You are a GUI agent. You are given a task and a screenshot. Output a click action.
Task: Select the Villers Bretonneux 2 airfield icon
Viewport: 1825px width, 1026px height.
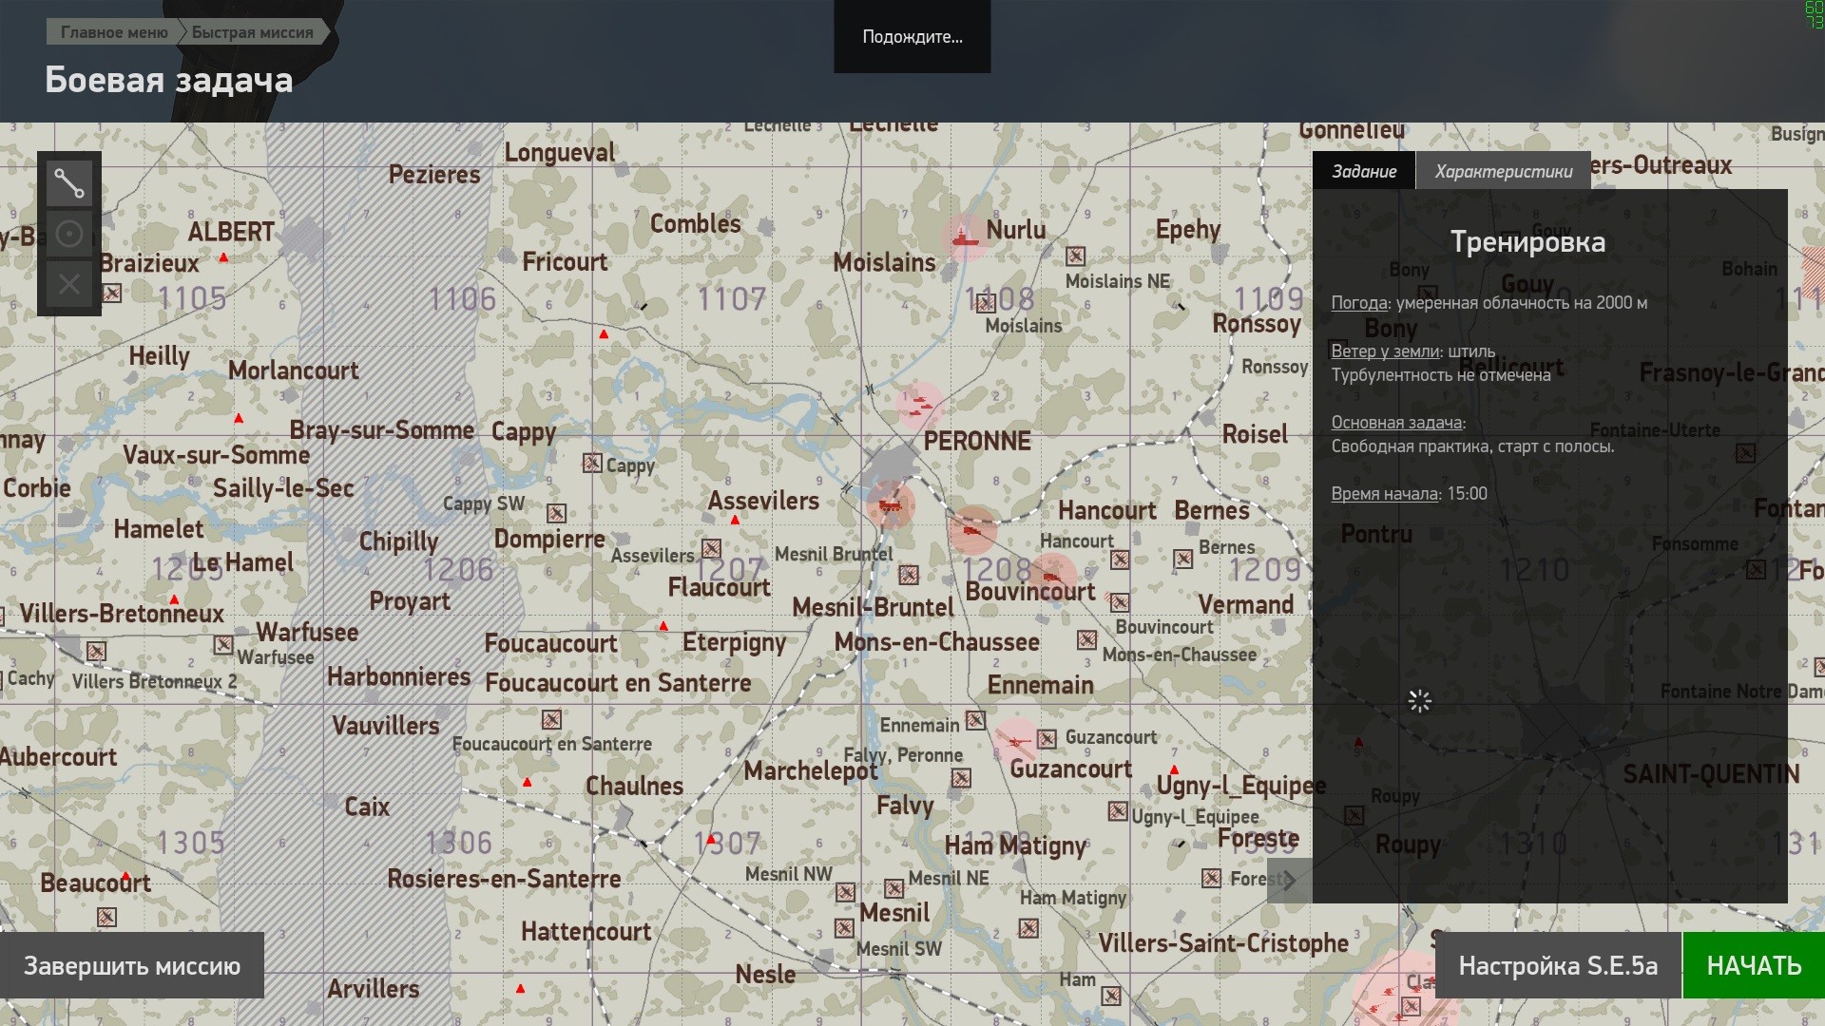[96, 651]
